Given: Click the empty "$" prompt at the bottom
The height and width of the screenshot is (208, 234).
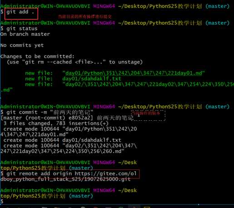Looking at the screenshot, I should 2,202.
